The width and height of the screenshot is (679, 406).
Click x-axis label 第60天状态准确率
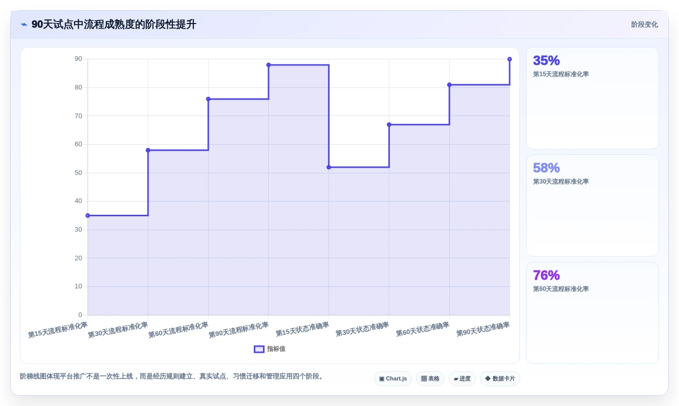[x=423, y=329]
